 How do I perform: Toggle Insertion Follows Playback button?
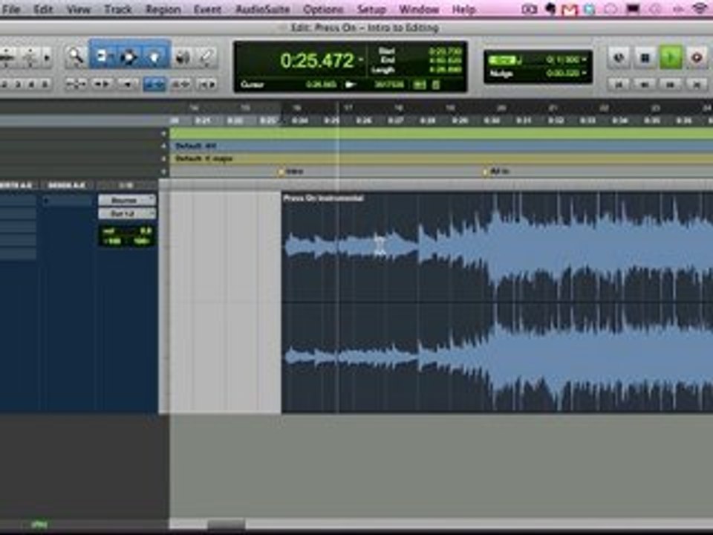point(207,84)
